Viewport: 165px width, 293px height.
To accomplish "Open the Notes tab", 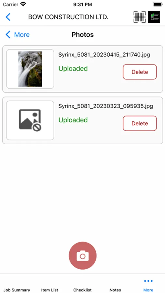I will [x=115, y=290].
